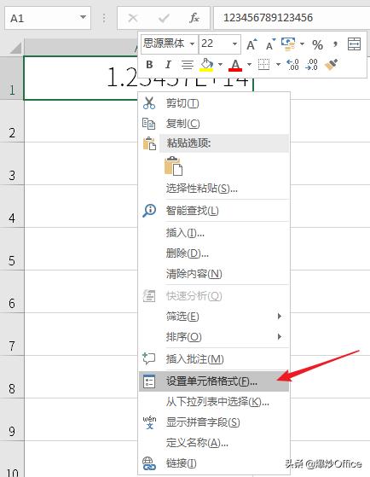Apply the red font color

pyautogui.click(x=235, y=65)
